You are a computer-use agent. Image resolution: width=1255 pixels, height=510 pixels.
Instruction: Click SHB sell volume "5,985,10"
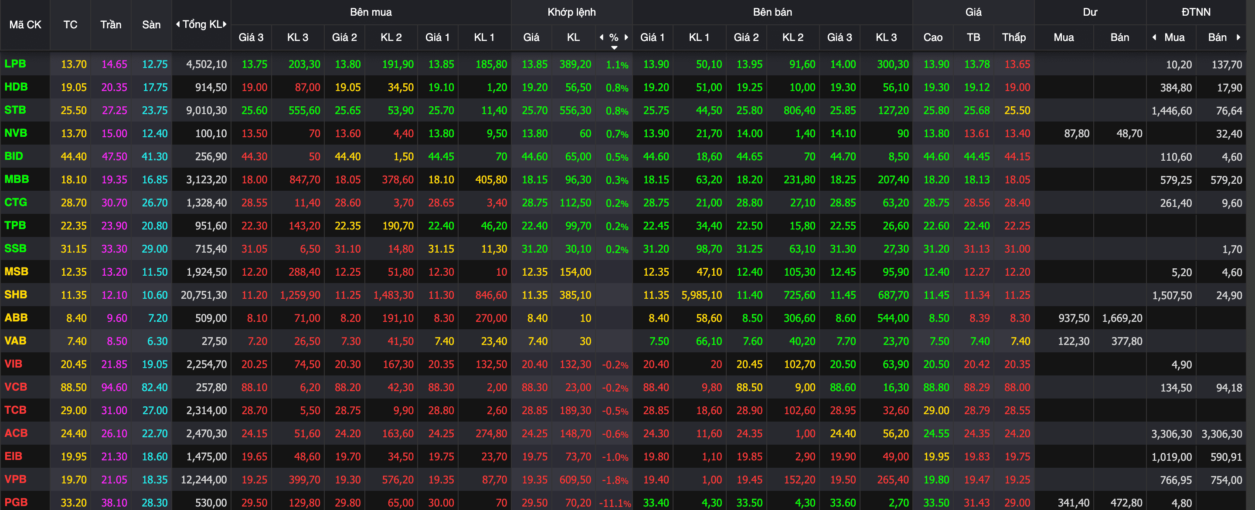click(x=701, y=295)
